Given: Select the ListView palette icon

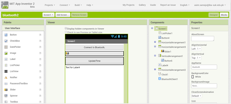Looking at the screenshot, I should coord(6,71).
